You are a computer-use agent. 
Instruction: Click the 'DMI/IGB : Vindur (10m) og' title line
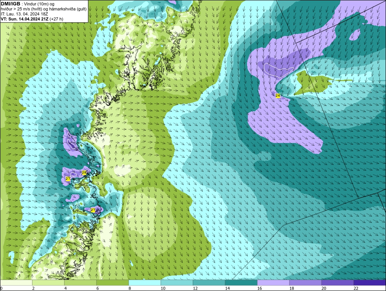tap(28, 4)
